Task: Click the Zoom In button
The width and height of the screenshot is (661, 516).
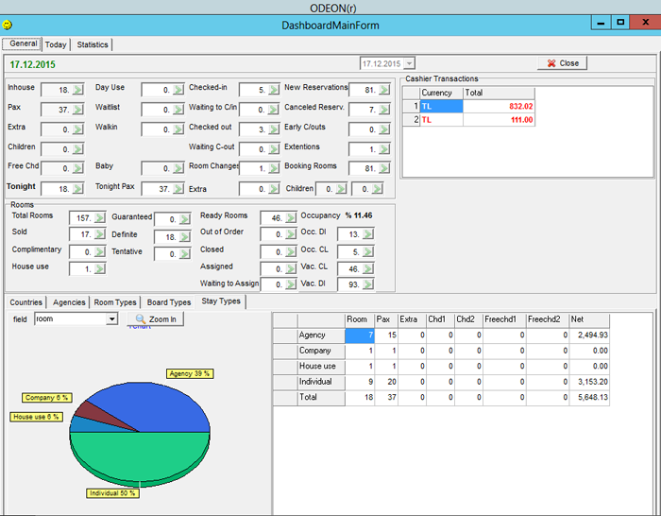Action: click(x=156, y=319)
